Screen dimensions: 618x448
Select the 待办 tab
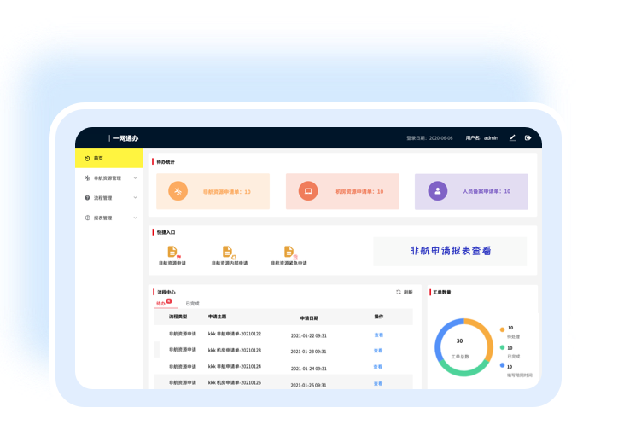[x=161, y=304]
